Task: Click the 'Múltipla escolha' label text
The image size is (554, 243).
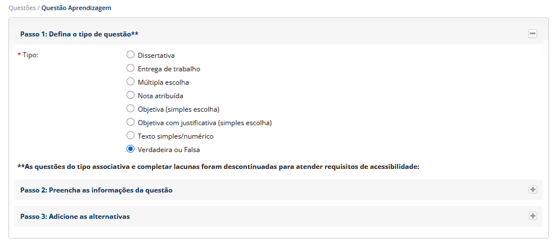Action: 163,82
